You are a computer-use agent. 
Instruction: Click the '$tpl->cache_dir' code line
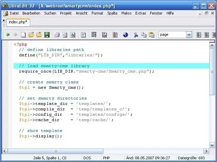tap(66, 120)
